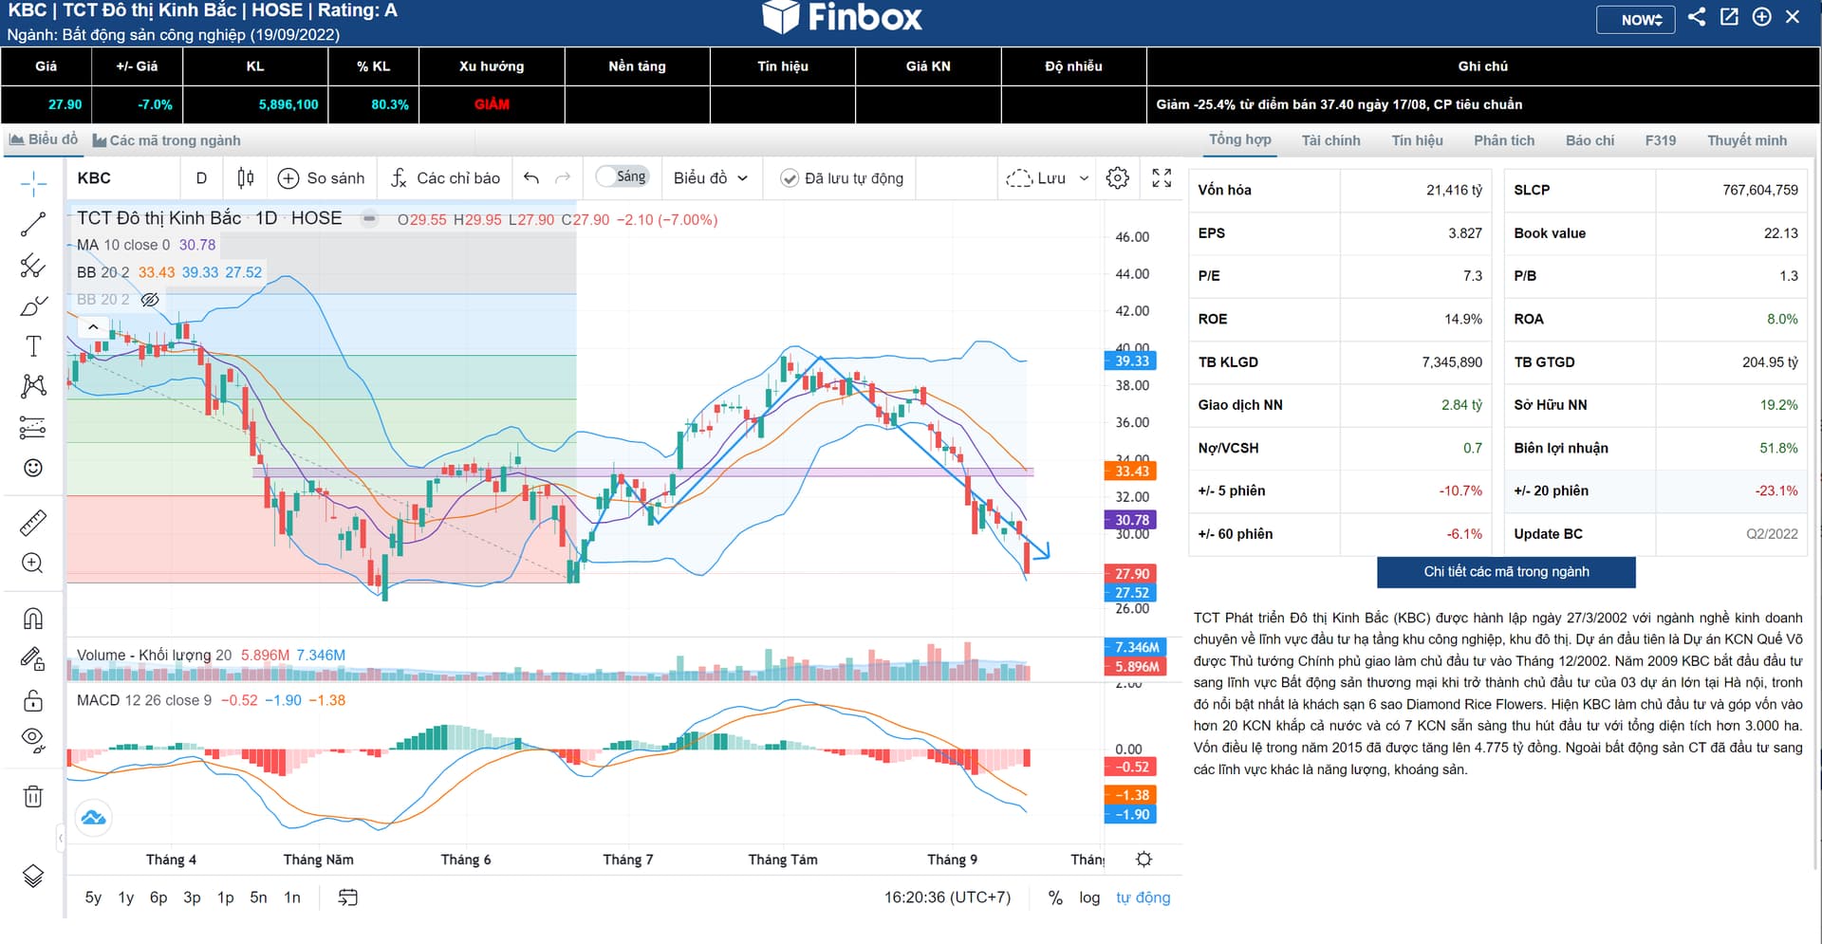1822x944 pixels.
Task: Enter fullscreen chart mode
Action: [x=1162, y=178]
